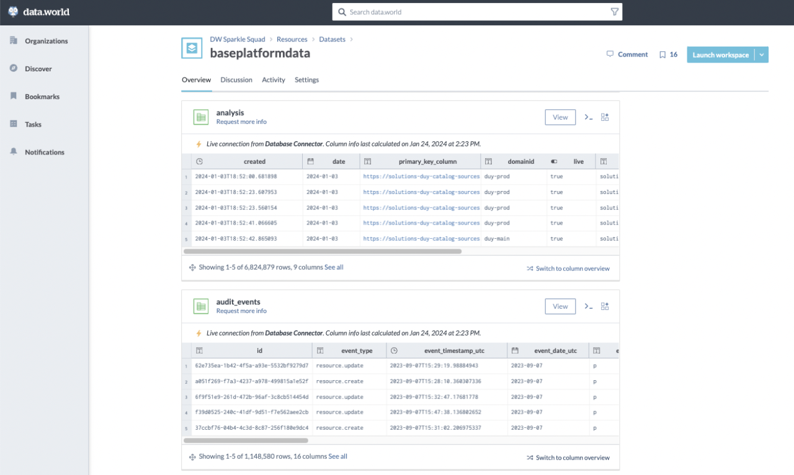Switch analysis table to column overview
794x475 pixels.
(x=568, y=269)
